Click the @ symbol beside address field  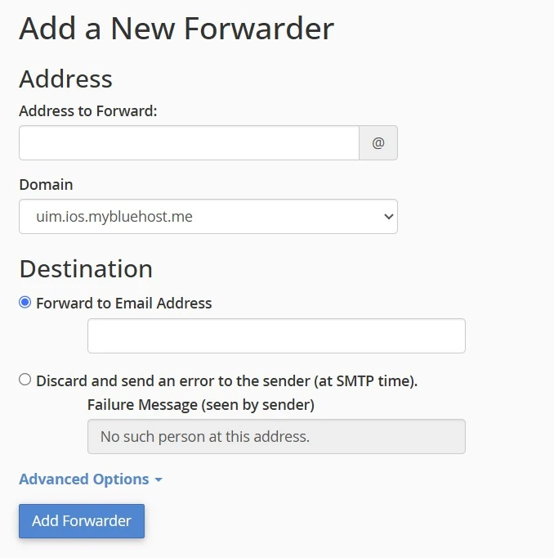[x=378, y=142]
